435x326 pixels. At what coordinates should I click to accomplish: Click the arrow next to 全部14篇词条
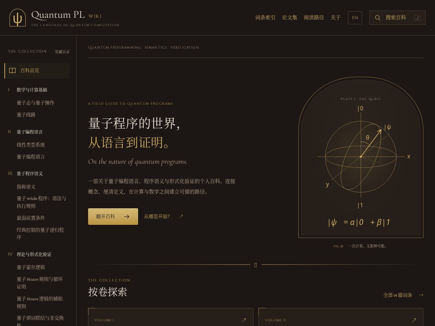[x=421, y=295]
